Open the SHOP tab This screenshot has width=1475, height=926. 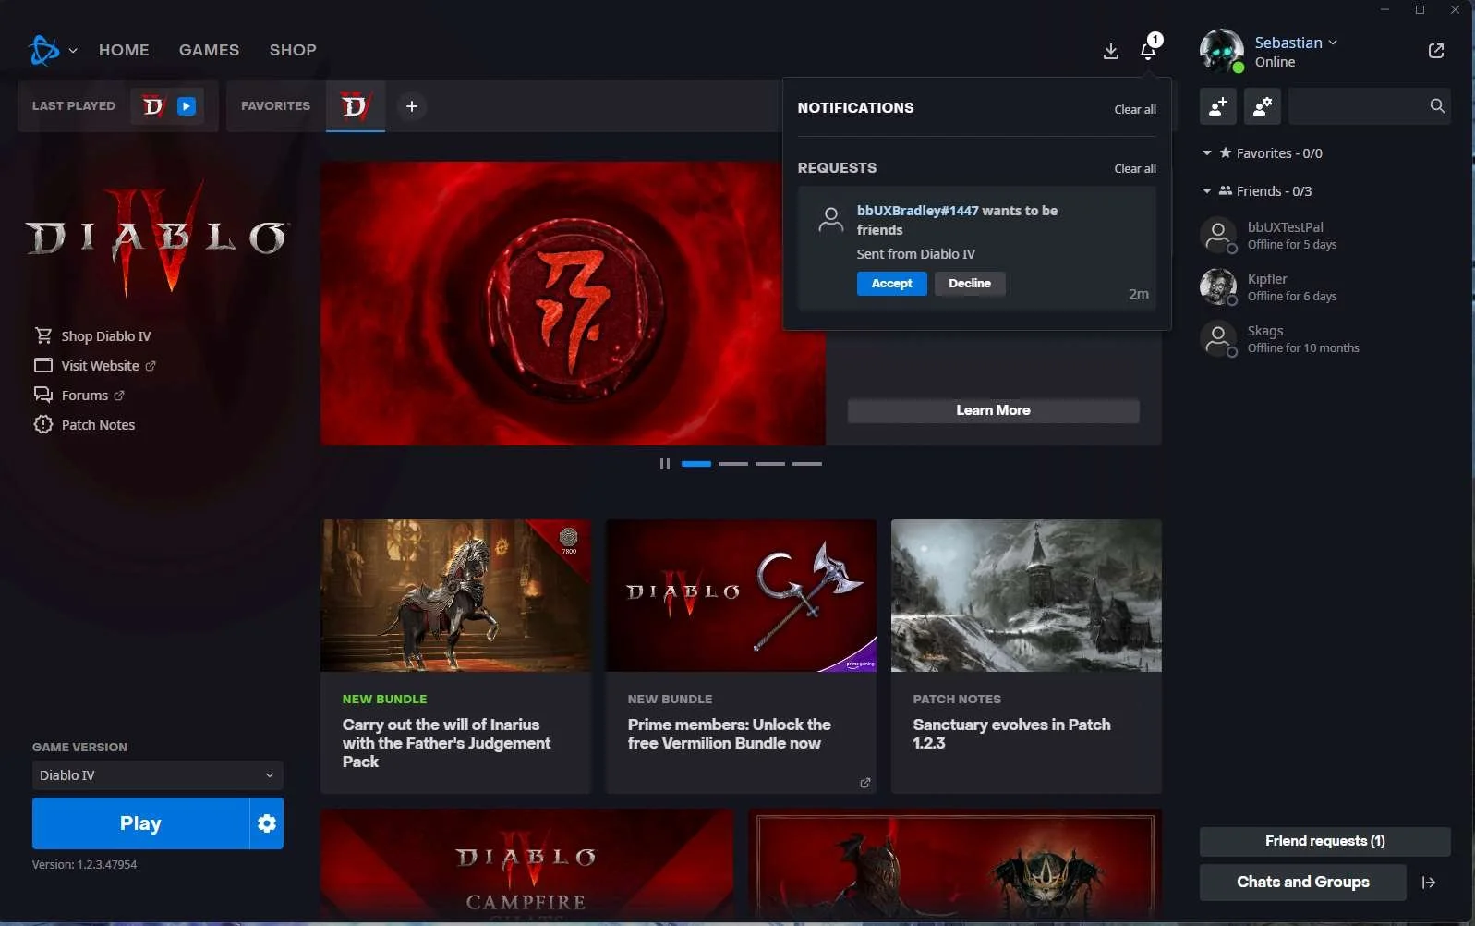pos(293,50)
